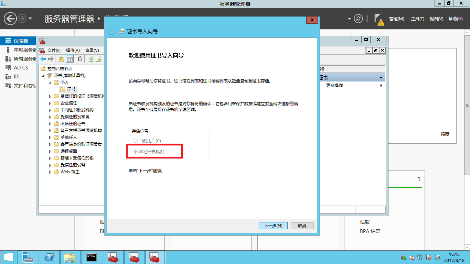Open the 工具(T) menu
470x264 pixels.
click(417, 19)
